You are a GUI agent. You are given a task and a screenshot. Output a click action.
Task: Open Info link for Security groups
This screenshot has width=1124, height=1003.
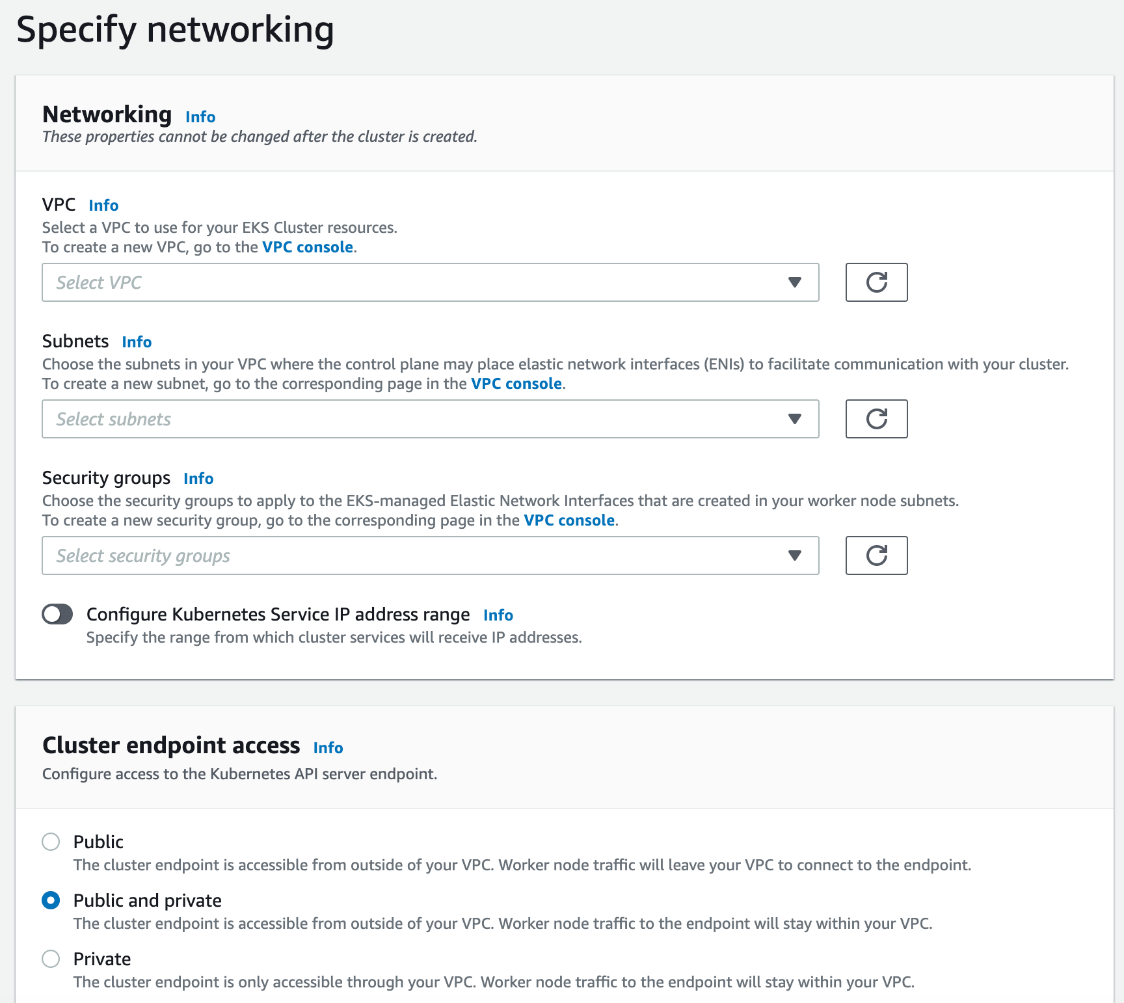198,479
